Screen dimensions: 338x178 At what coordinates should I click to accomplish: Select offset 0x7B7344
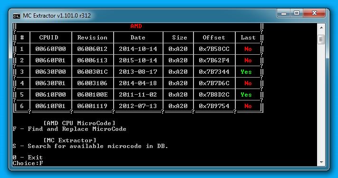[x=214, y=72]
